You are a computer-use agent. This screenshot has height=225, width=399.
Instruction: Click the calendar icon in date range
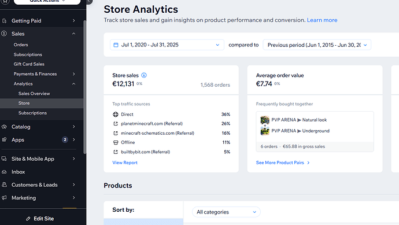click(116, 45)
